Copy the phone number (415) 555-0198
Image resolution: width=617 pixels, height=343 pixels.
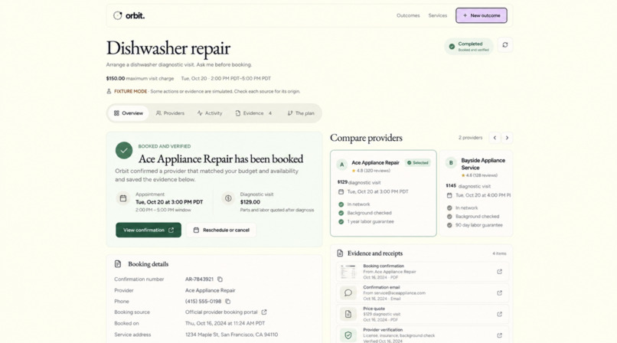[228, 302]
